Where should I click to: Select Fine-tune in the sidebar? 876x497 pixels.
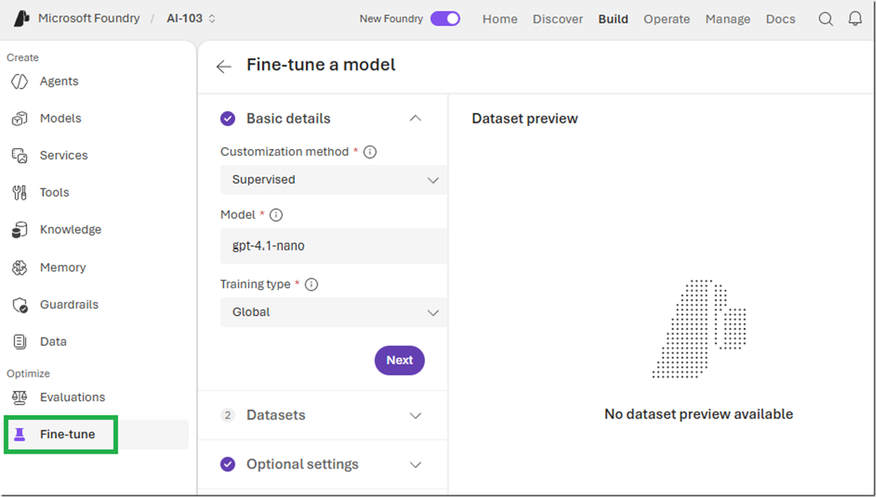[68, 434]
